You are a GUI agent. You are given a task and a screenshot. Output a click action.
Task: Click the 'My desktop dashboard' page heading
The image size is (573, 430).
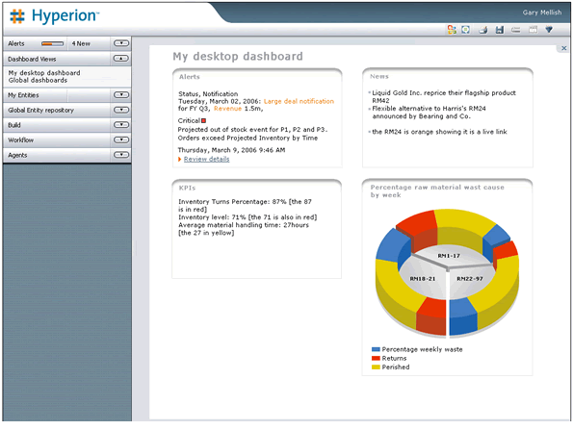click(238, 56)
